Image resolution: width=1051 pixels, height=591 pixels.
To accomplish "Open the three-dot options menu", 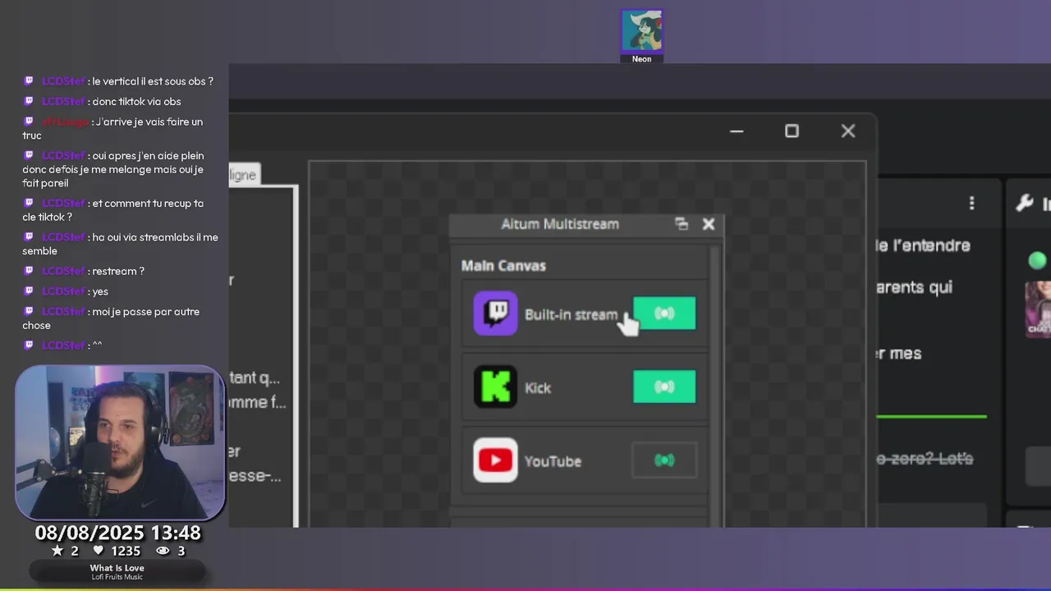I will click(x=971, y=203).
